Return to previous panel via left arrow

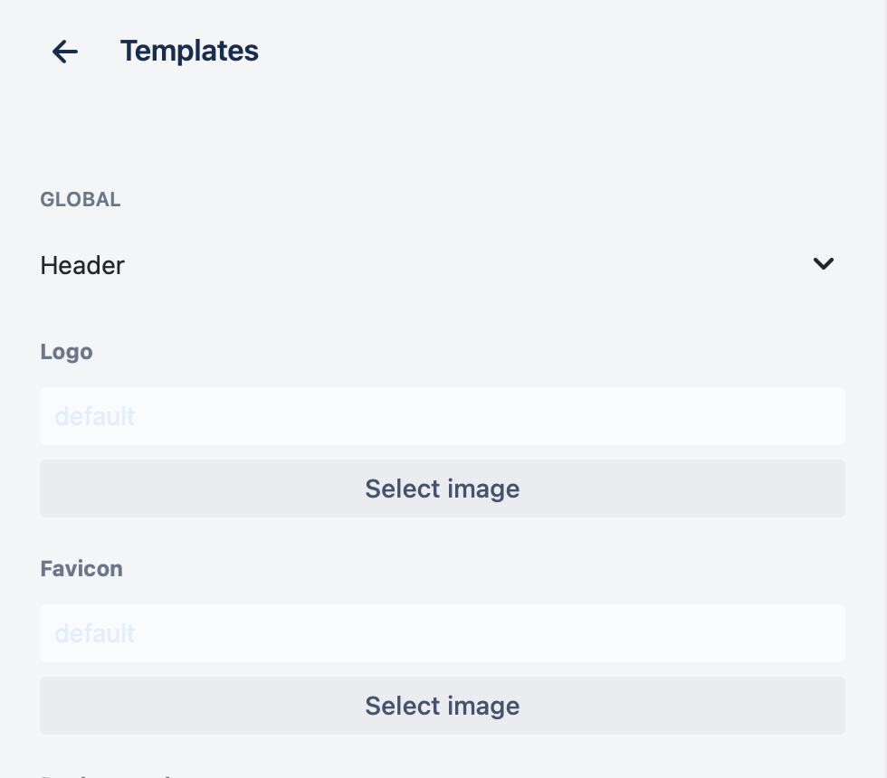point(65,52)
